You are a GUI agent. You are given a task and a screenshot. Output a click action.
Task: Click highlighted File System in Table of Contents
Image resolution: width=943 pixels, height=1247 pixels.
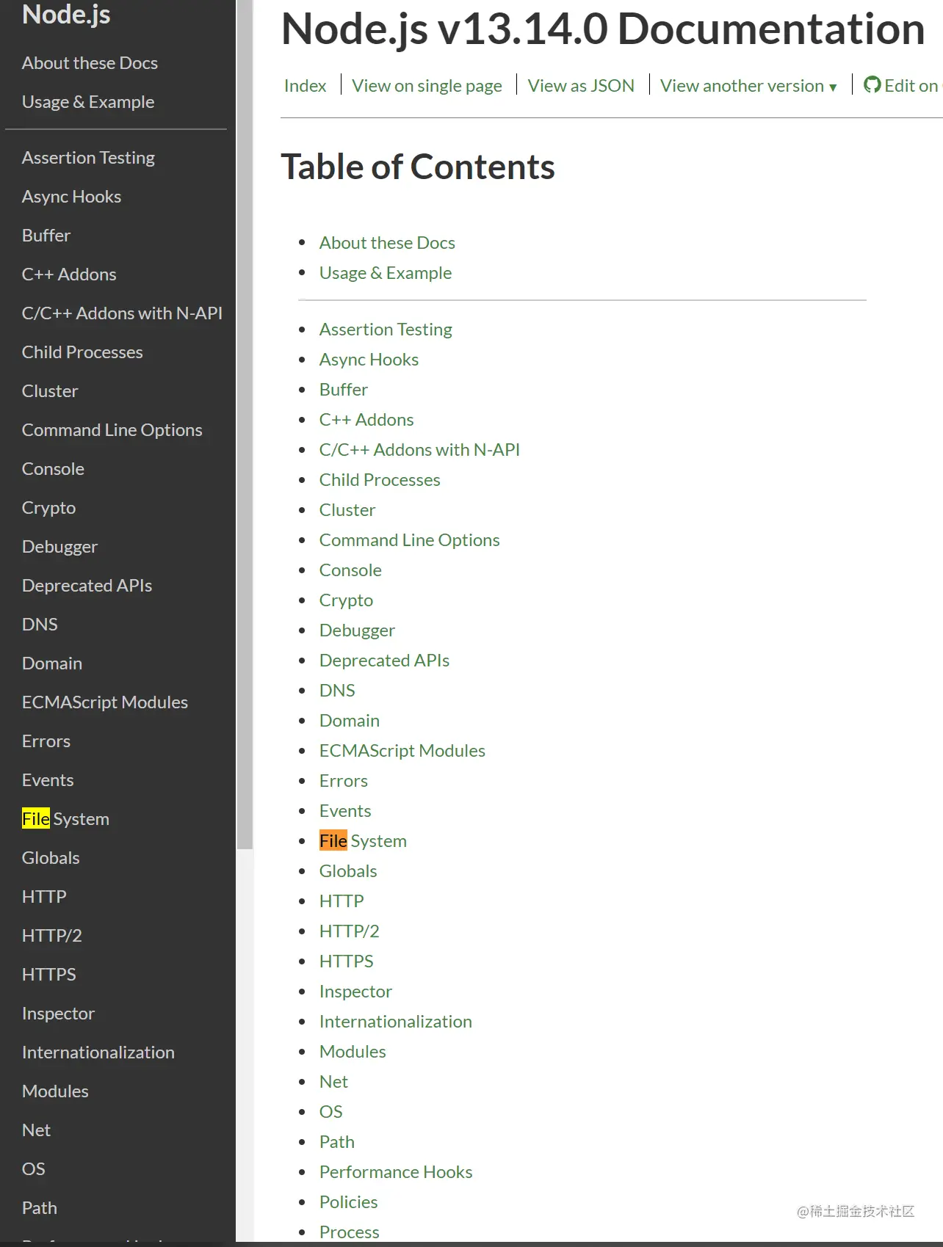(363, 841)
